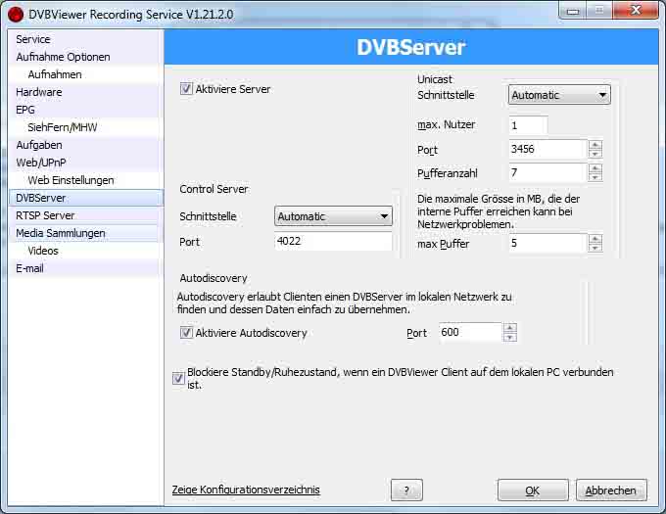Minimize the Recording Service window
Screen dimensions: 666x514
coord(573,11)
